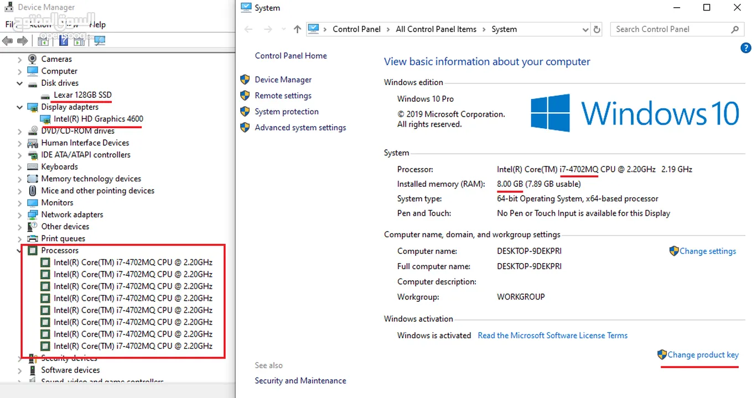Expand the Other devices node
Image resolution: width=752 pixels, height=398 pixels.
[x=20, y=227]
